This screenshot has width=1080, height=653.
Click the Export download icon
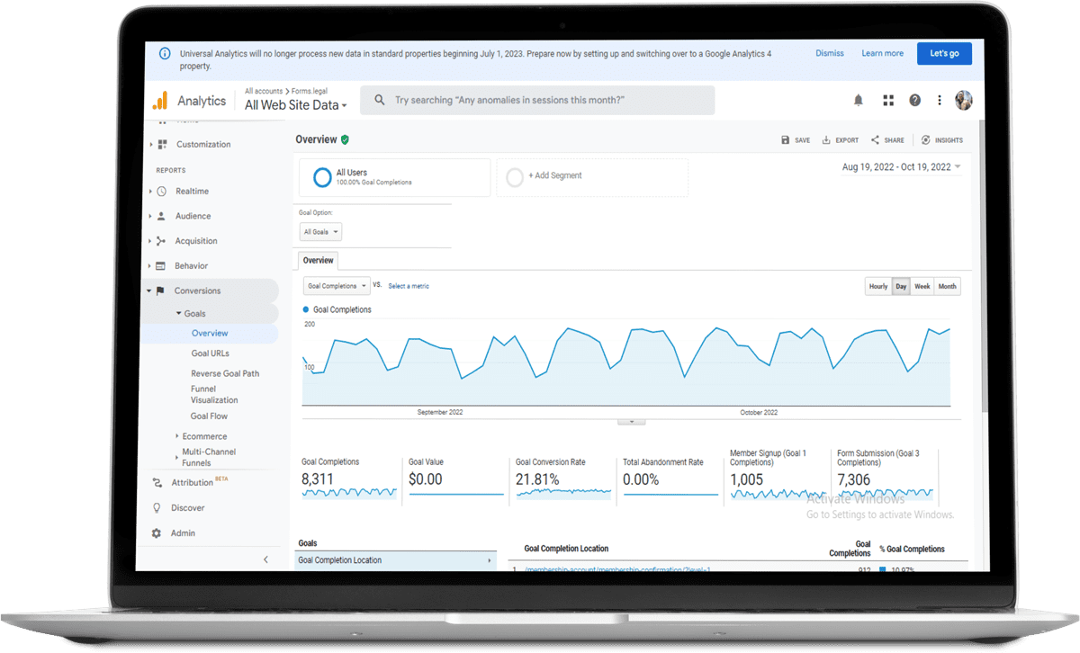pyautogui.click(x=826, y=140)
